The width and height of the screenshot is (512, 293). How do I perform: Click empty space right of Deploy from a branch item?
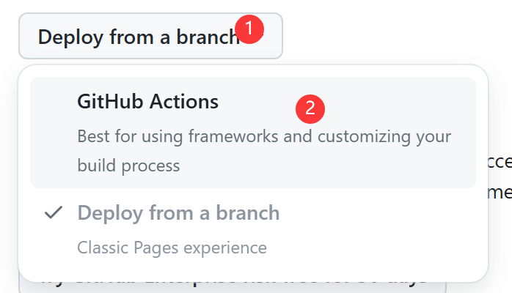[x=376, y=228]
